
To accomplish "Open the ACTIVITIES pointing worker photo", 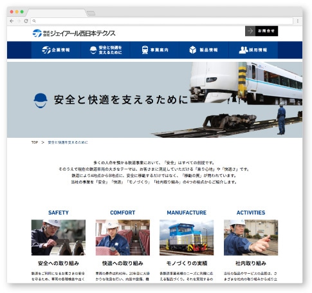I will tap(251, 238).
